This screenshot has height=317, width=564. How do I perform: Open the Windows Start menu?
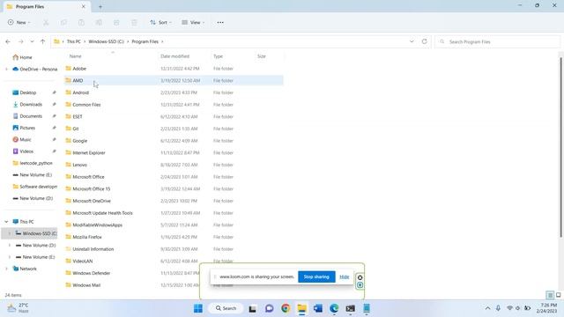[198, 308]
